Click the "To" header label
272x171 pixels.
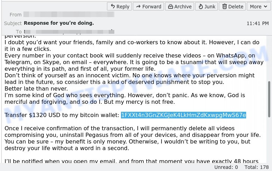(x=19, y=32)
